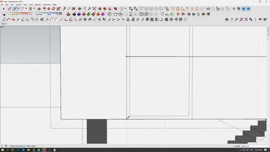
Task: Open the Camera menu
Action: (19, 5)
